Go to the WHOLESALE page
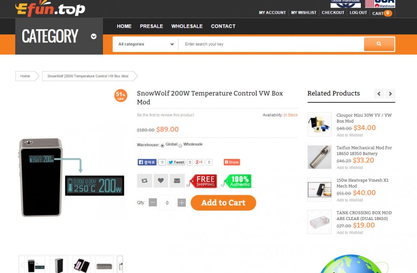Screen dimensions: 417x273 coord(187,26)
